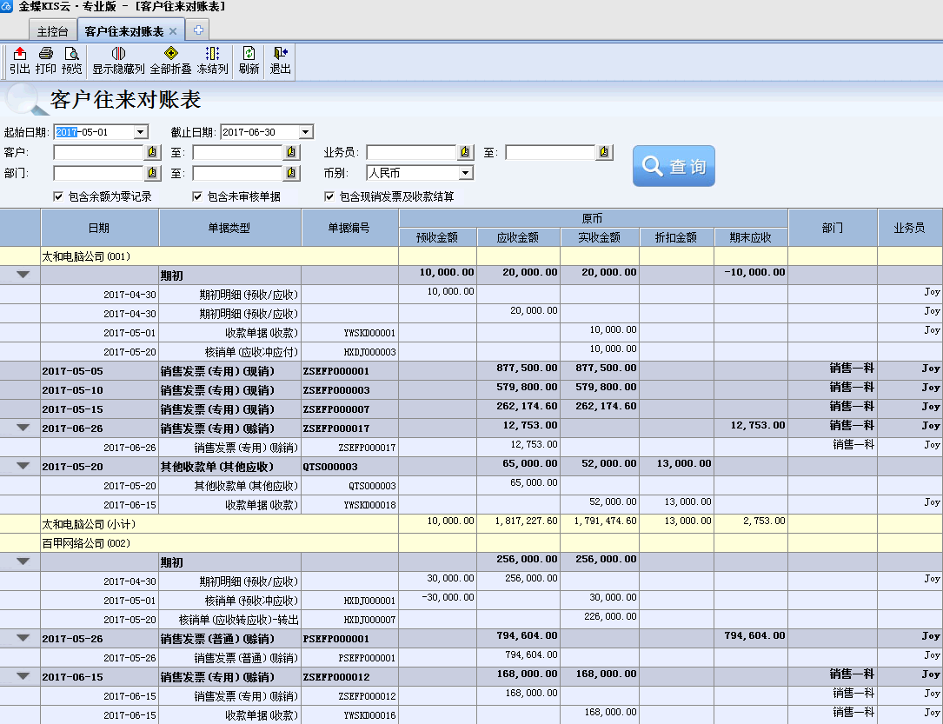The width and height of the screenshot is (943, 724).
Task: Toggle 包含现销发票及收款结算 checkbox
Action: (x=329, y=196)
